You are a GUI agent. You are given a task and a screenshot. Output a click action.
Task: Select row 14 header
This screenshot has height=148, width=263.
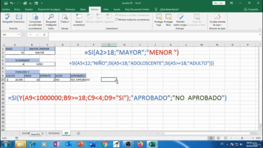[x=3, y=99]
